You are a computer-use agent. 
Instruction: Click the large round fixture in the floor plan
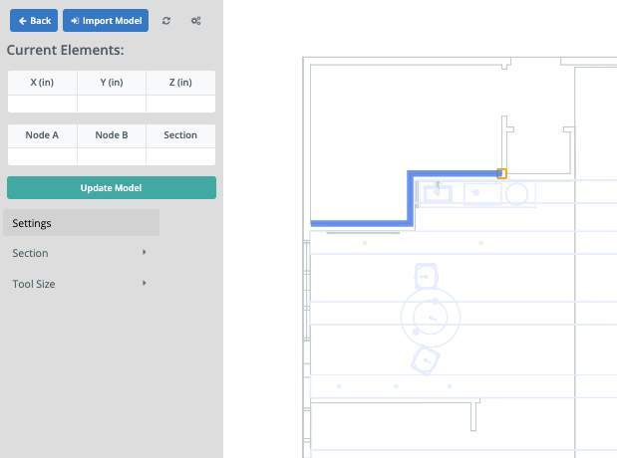click(x=431, y=317)
